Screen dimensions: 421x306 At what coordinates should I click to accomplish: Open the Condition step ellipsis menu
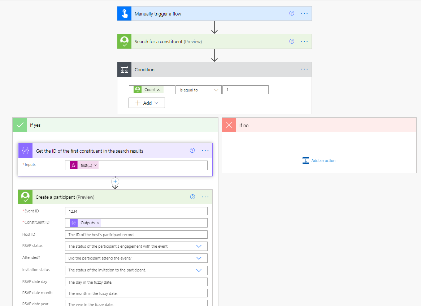point(304,69)
